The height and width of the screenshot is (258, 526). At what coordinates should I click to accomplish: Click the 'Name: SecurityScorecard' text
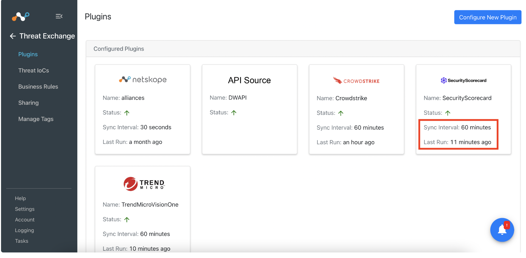pyautogui.click(x=458, y=98)
